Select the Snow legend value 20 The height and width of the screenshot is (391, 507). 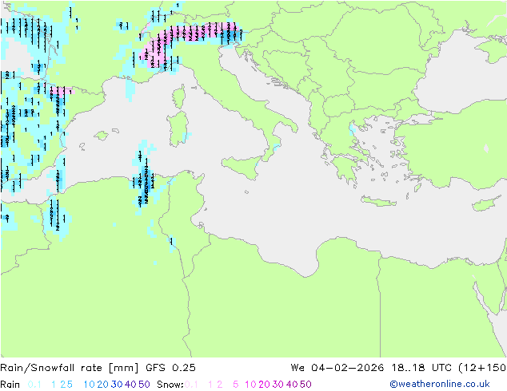(264, 385)
